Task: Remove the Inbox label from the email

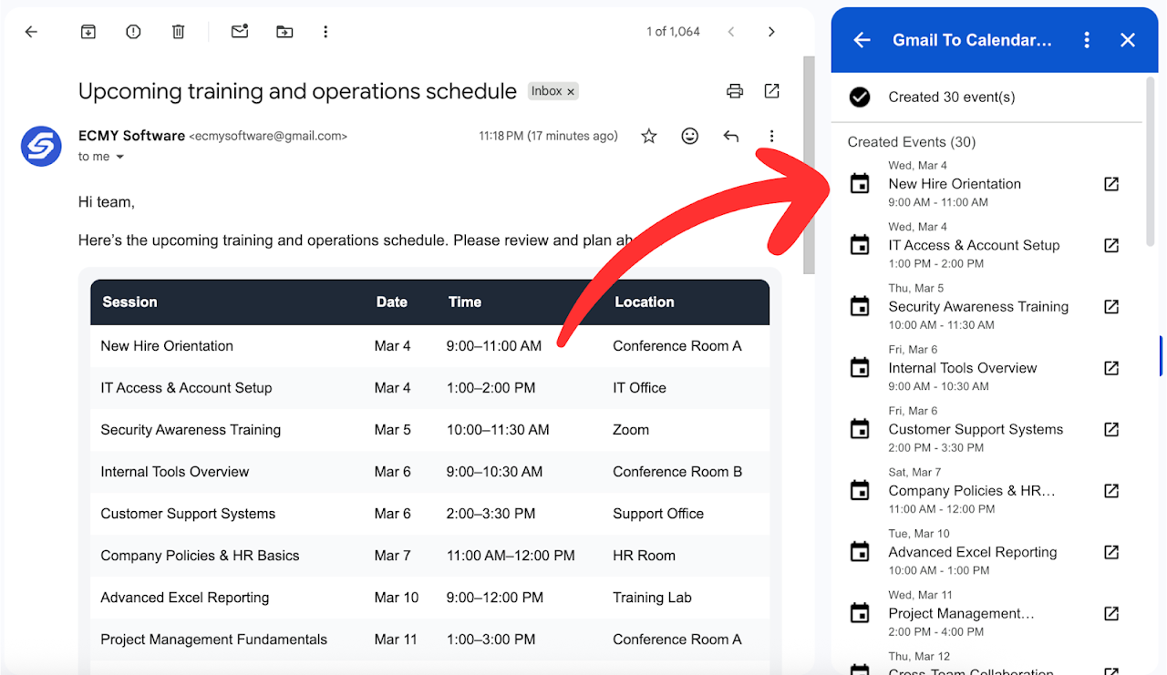Action: 570,91
